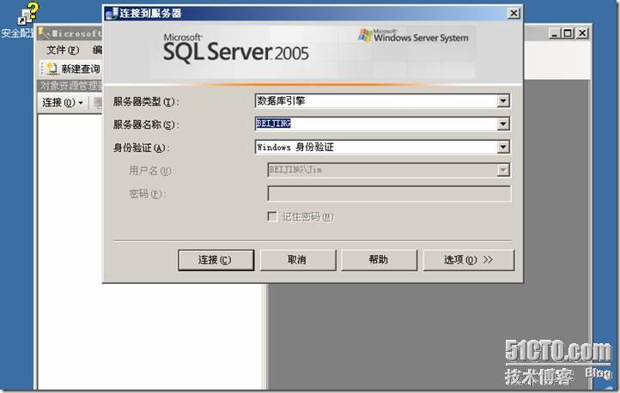Expand dialog with Options (选项) button
Viewport: 620px width, 393px height.
click(x=469, y=260)
